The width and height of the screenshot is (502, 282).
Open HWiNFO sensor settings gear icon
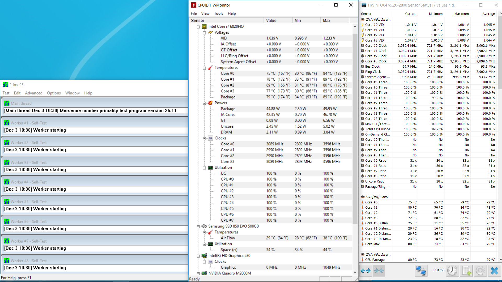(480, 271)
